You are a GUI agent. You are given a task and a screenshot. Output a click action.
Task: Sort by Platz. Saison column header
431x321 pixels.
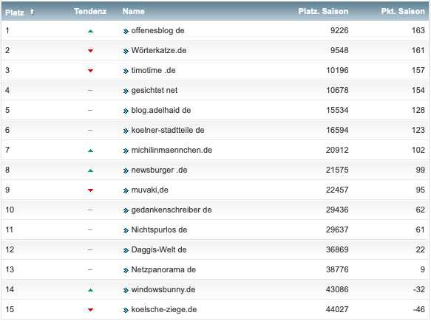tap(323, 11)
